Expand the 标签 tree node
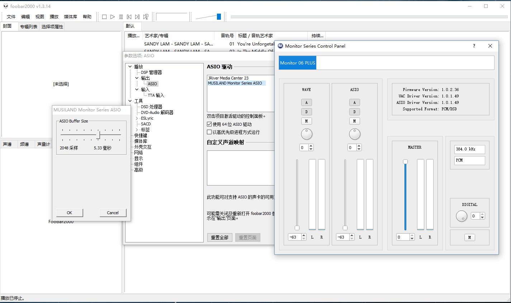The width and height of the screenshot is (511, 303). tap(137, 130)
